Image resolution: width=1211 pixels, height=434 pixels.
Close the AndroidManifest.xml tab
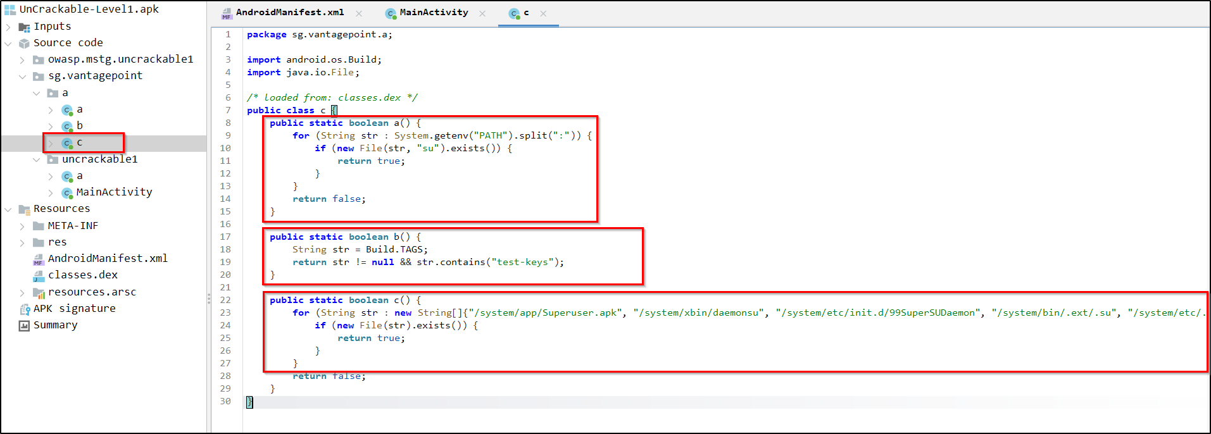point(359,13)
